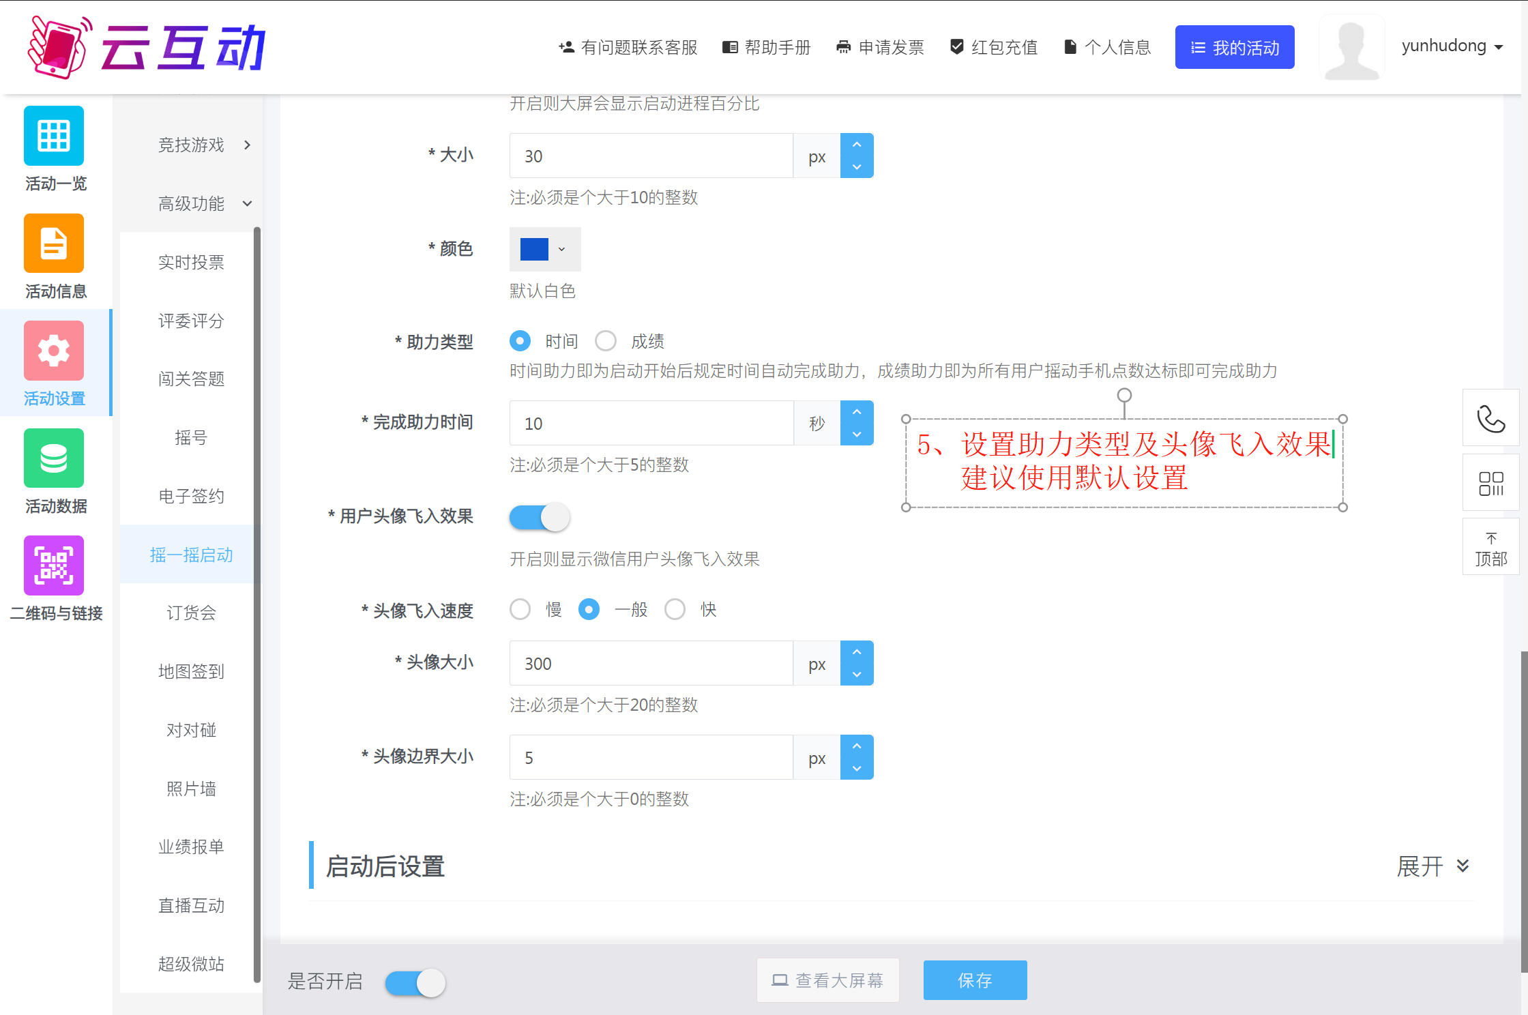This screenshot has width=1528, height=1015.
Task: Open the yunhudong account dropdown
Action: pos(1452,46)
